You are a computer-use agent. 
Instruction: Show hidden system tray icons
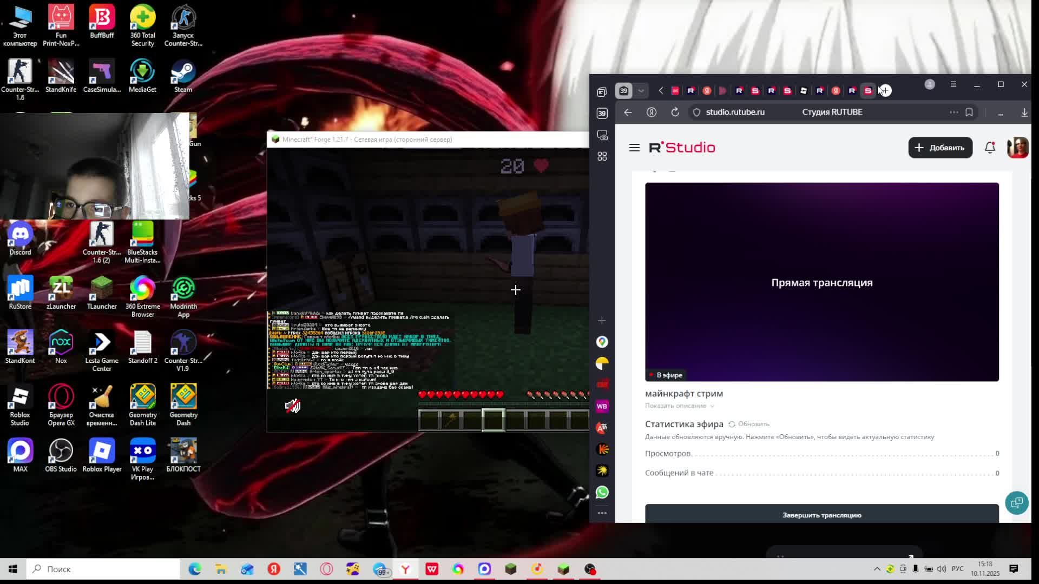[x=877, y=569]
